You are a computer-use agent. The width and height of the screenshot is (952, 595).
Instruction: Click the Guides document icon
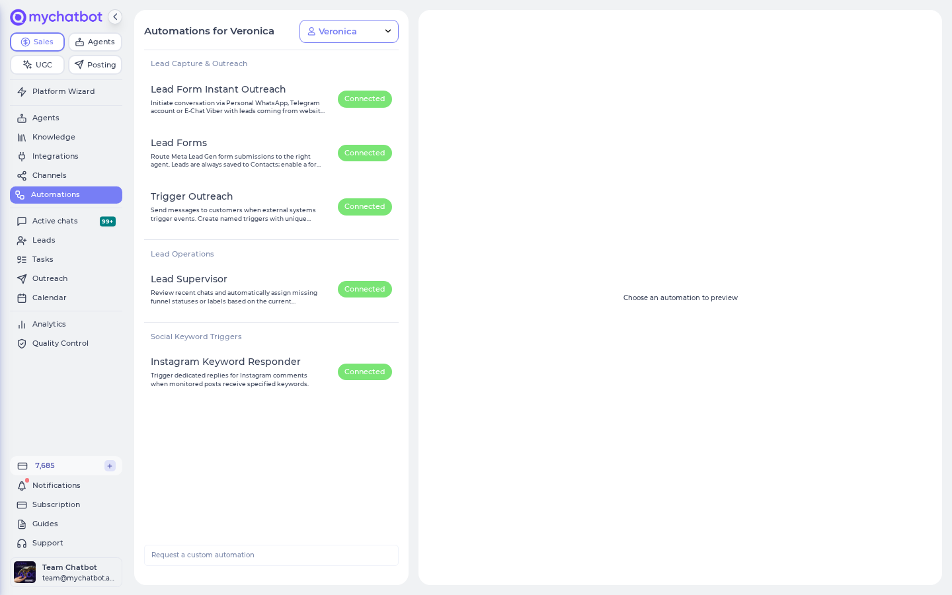[22, 524]
